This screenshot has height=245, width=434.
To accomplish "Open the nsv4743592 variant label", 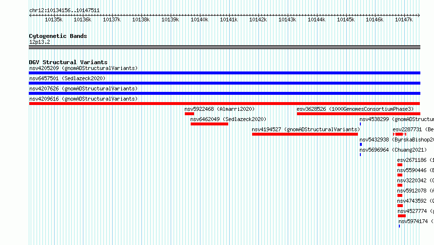I will point(415,201).
